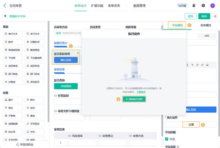
Task: Add the 多标签页 field
Action: tap(35, 82)
